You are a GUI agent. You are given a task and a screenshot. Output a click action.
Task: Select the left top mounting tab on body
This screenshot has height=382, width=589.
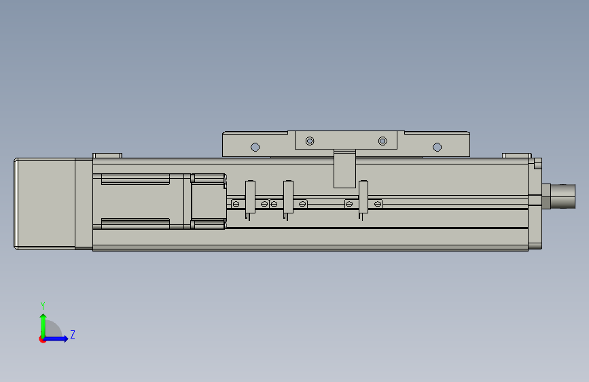click(x=107, y=155)
